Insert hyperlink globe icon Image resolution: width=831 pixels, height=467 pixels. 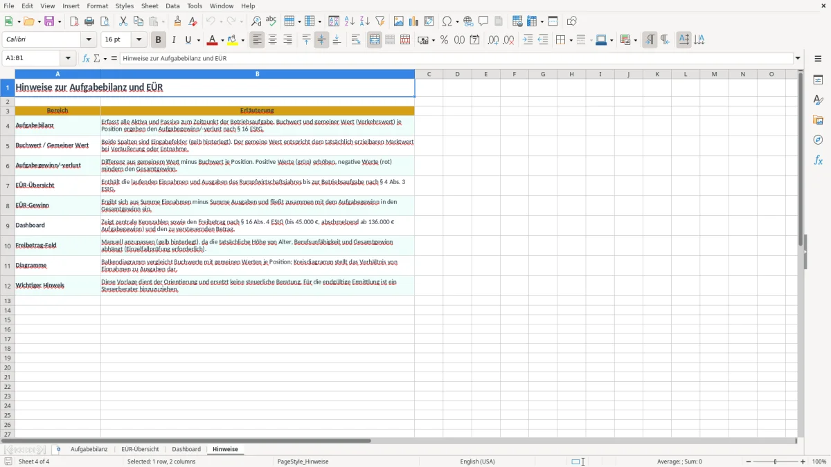point(469,21)
